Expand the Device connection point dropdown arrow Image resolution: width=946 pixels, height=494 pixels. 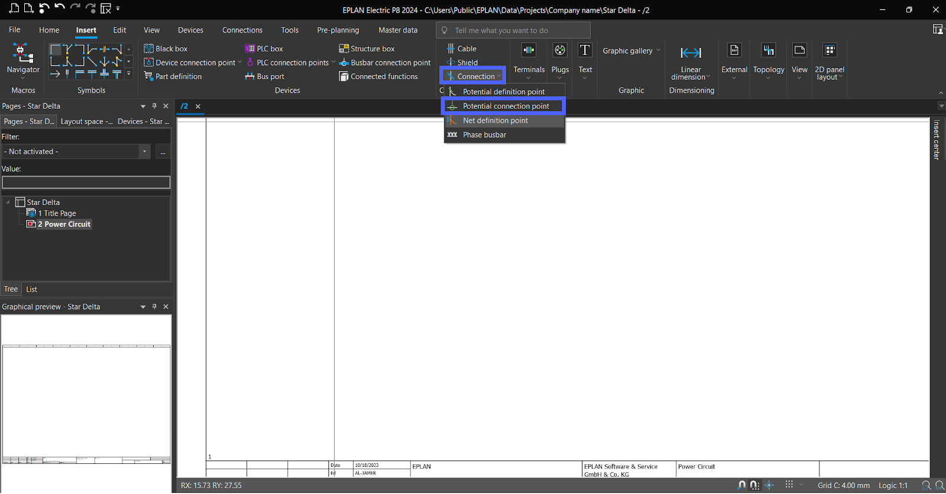click(239, 62)
